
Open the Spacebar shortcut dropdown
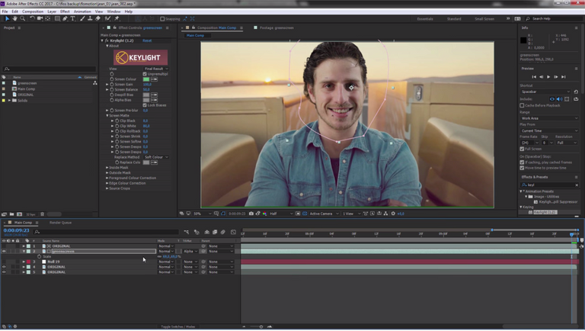(x=545, y=92)
